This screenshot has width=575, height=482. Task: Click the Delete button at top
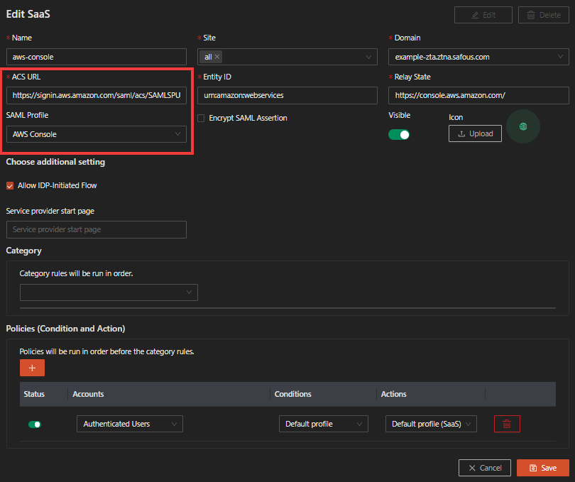[544, 15]
